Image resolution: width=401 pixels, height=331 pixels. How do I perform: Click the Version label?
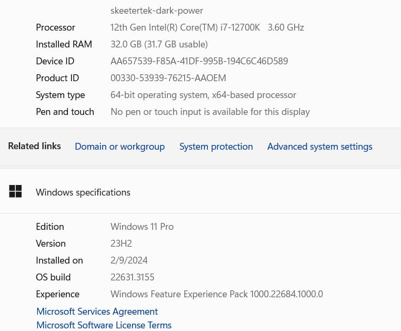pos(51,244)
